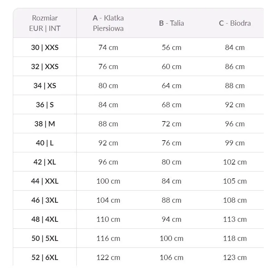Click the 52 | 6XL size label
This screenshot has width=269, height=269.
coord(45,258)
